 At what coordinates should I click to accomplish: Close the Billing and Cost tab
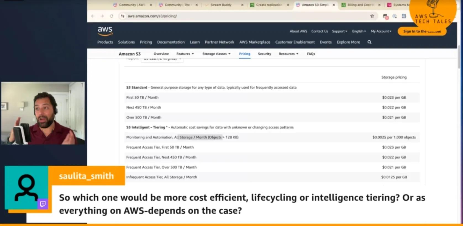pos(379,5)
